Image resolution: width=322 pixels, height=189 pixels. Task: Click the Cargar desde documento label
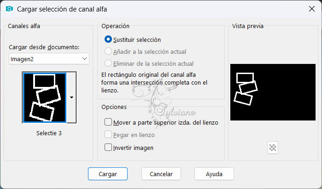[x=44, y=47]
